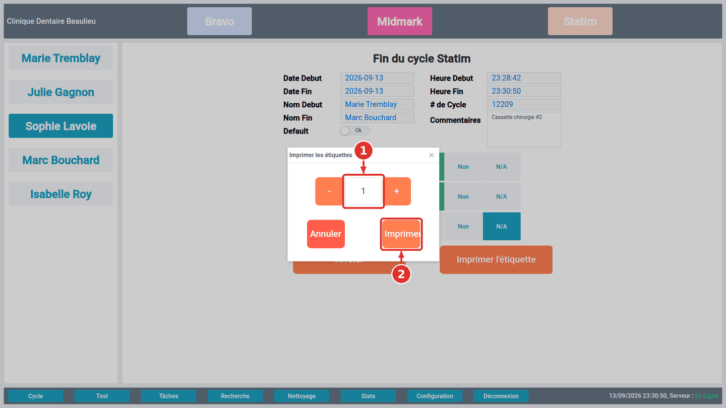Click the Date Fin field

tap(377, 91)
